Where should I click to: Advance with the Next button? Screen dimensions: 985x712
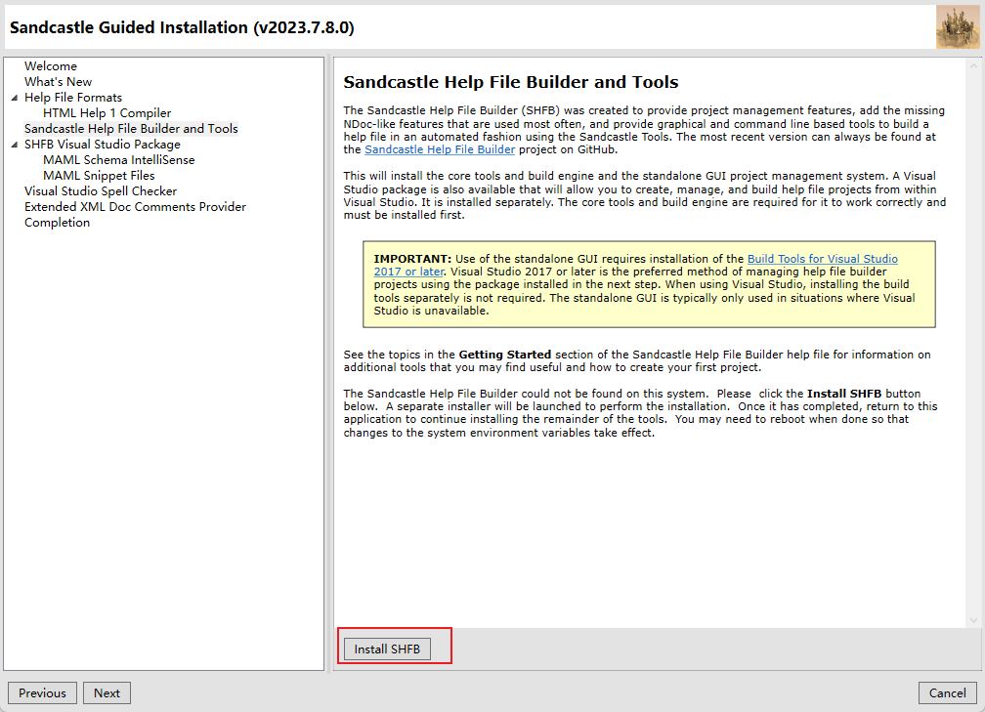(x=107, y=693)
